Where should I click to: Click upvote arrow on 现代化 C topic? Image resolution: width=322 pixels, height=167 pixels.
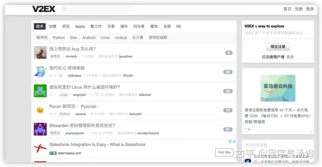51,76
